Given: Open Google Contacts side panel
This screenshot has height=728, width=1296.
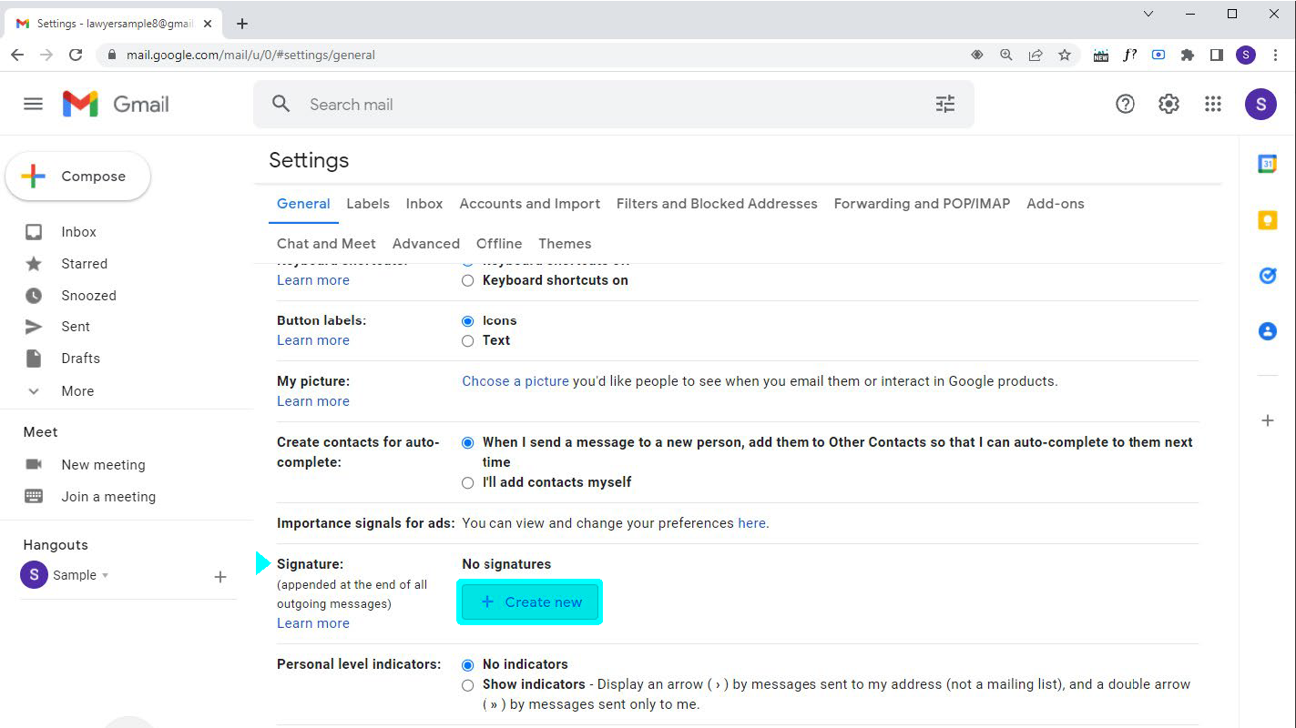Looking at the screenshot, I should pos(1267,331).
